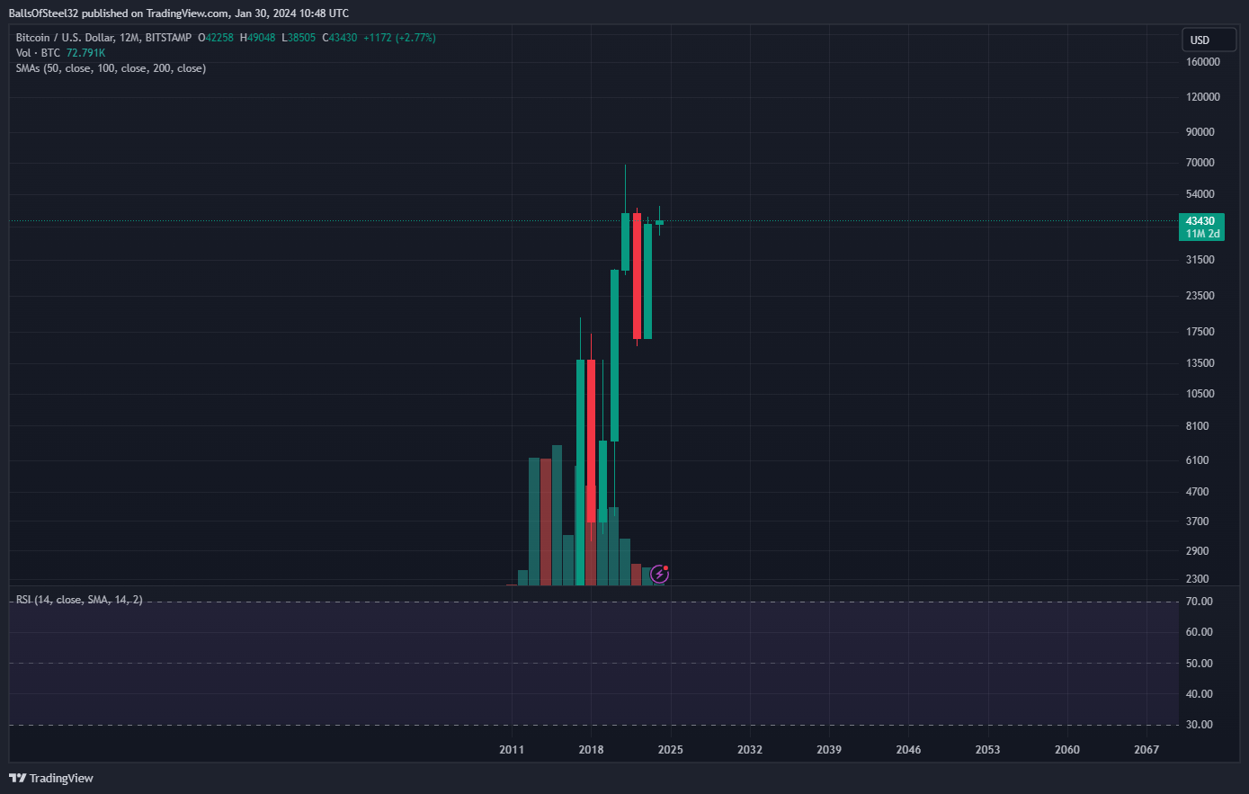Viewport: 1249px width, 794px height.
Task: Click the 2067 time axis label
Action: pyautogui.click(x=1146, y=750)
